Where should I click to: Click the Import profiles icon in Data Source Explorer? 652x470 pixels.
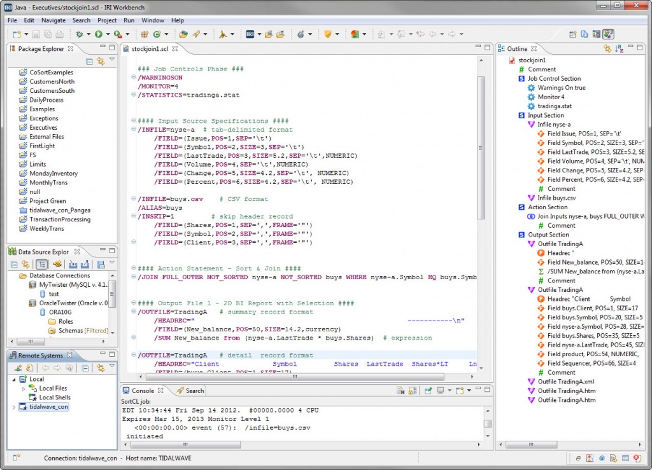tap(73, 265)
